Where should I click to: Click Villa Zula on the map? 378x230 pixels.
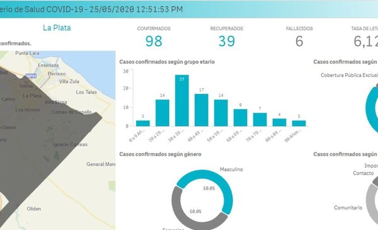69,81
